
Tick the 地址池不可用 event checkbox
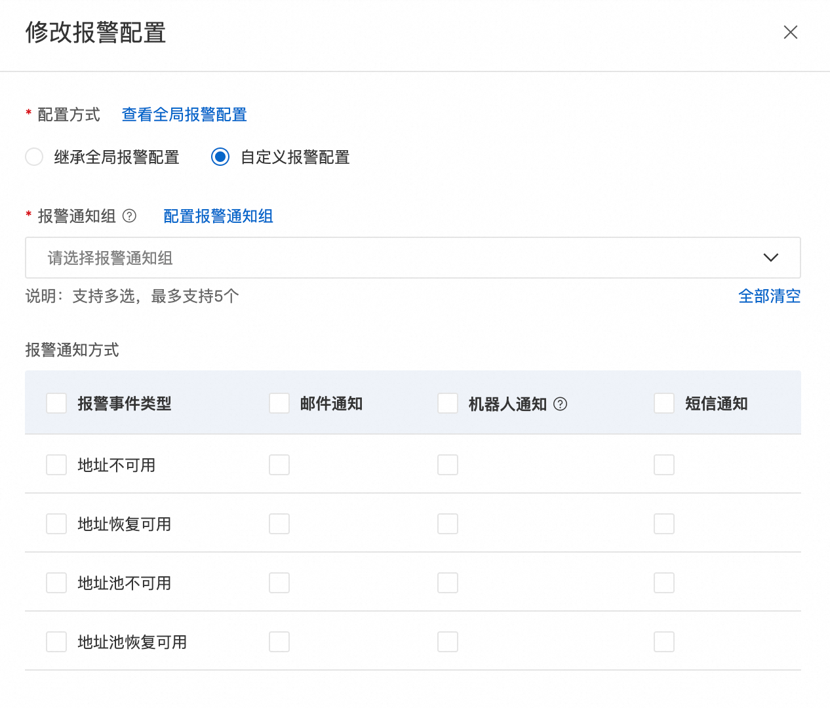point(56,583)
